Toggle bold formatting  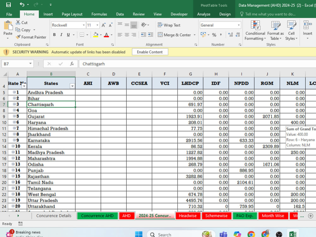(x=54, y=35)
